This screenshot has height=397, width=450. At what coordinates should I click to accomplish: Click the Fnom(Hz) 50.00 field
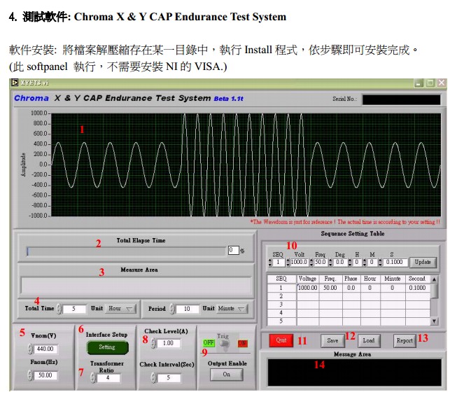[x=46, y=375]
